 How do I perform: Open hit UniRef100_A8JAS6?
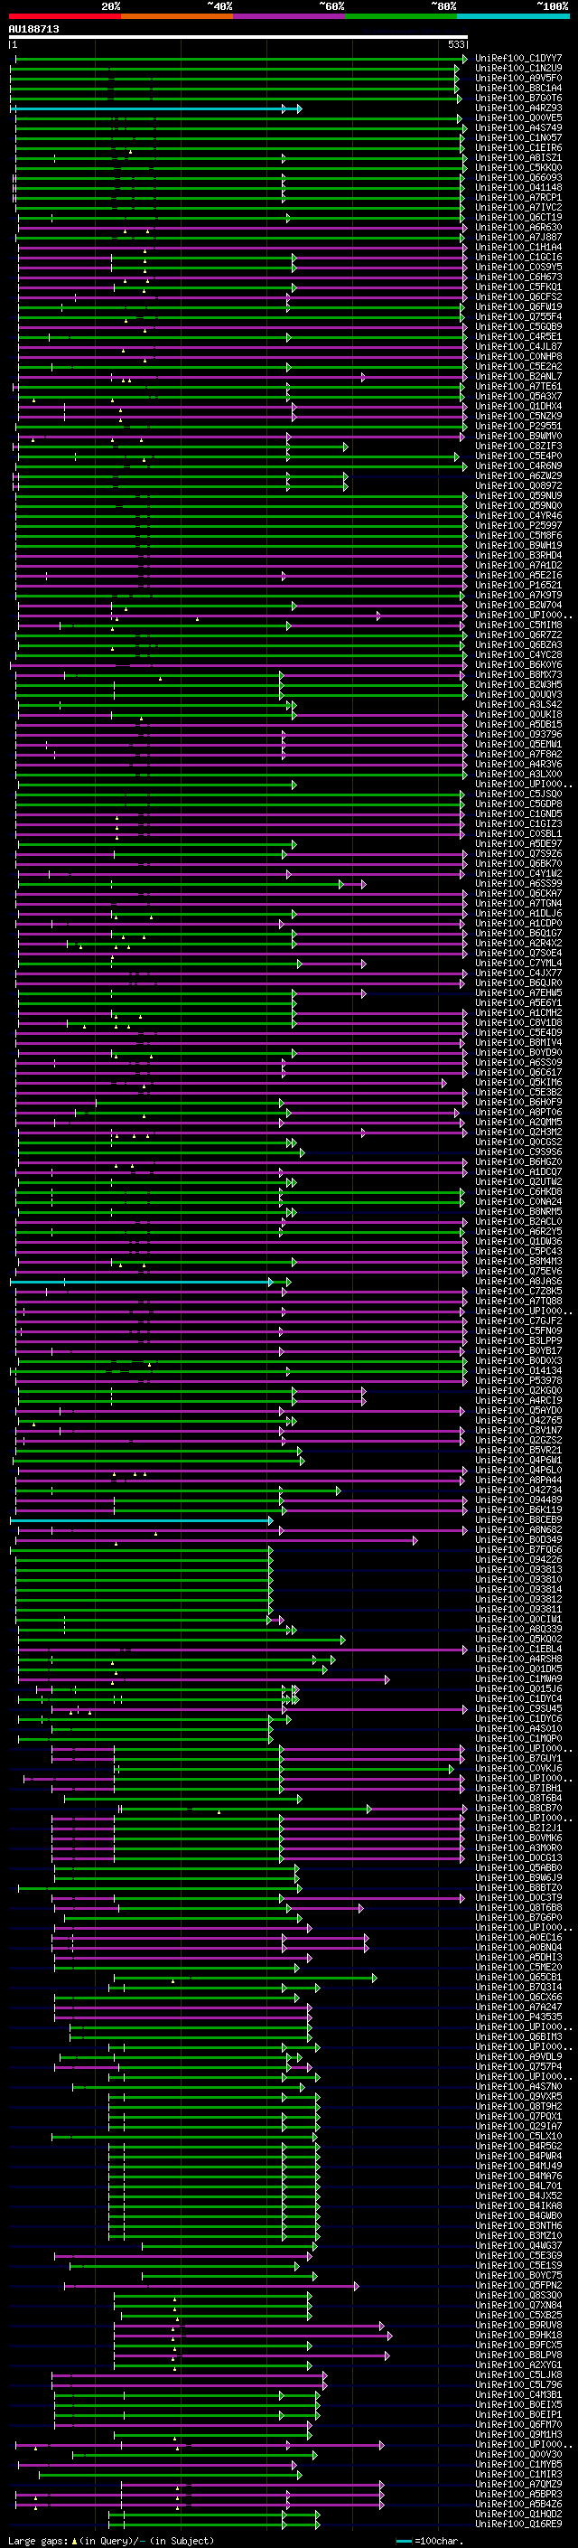518,1281
